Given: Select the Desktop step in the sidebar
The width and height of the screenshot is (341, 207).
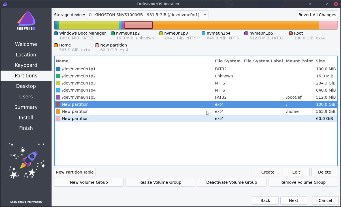Looking at the screenshot, I should coord(26,86).
